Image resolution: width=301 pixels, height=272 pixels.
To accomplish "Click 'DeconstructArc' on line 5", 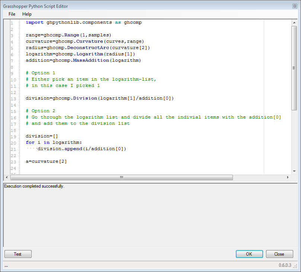I will [88, 48].
